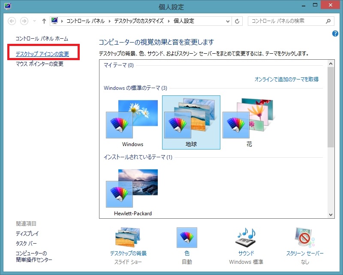Click the コントロール パネル breadcrumb
The height and width of the screenshot is (275, 343).
tap(86, 21)
